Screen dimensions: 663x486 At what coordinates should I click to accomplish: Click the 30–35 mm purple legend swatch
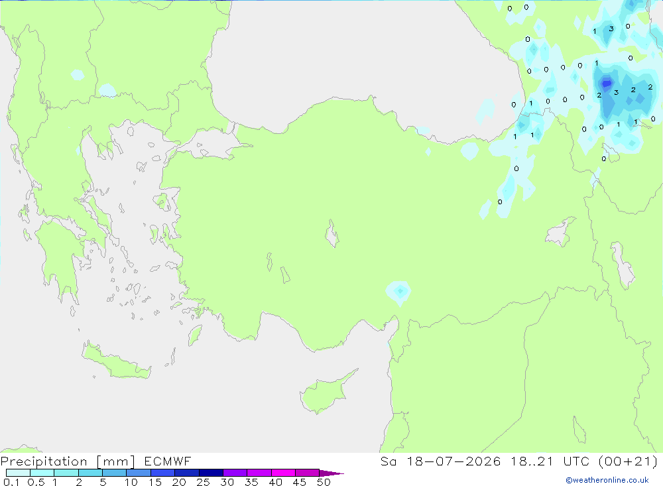[x=235, y=473]
